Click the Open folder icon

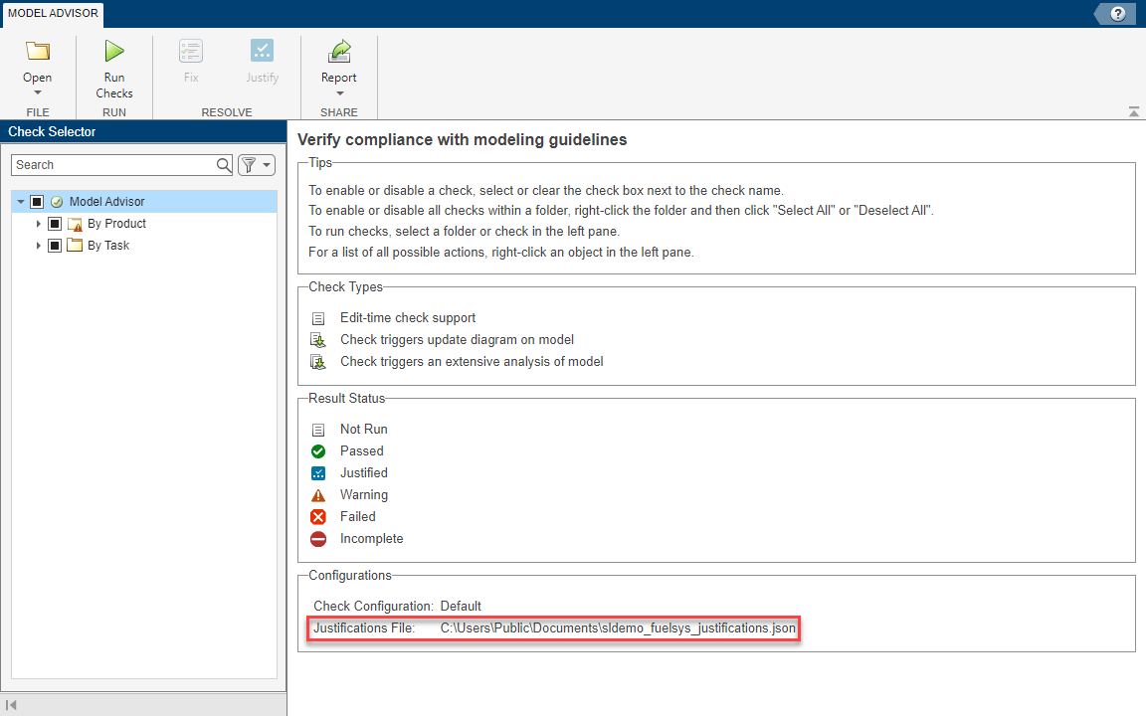tap(37, 52)
